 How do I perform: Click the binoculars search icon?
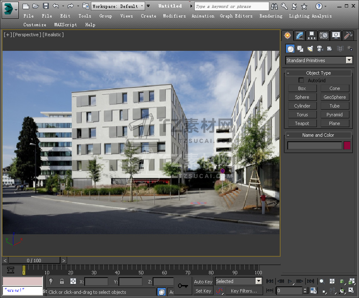(274, 6)
